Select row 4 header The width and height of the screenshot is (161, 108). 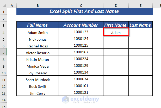3,33
